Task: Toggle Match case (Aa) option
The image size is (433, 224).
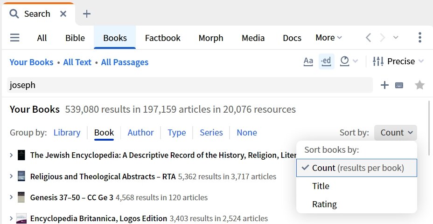Action: (308, 61)
